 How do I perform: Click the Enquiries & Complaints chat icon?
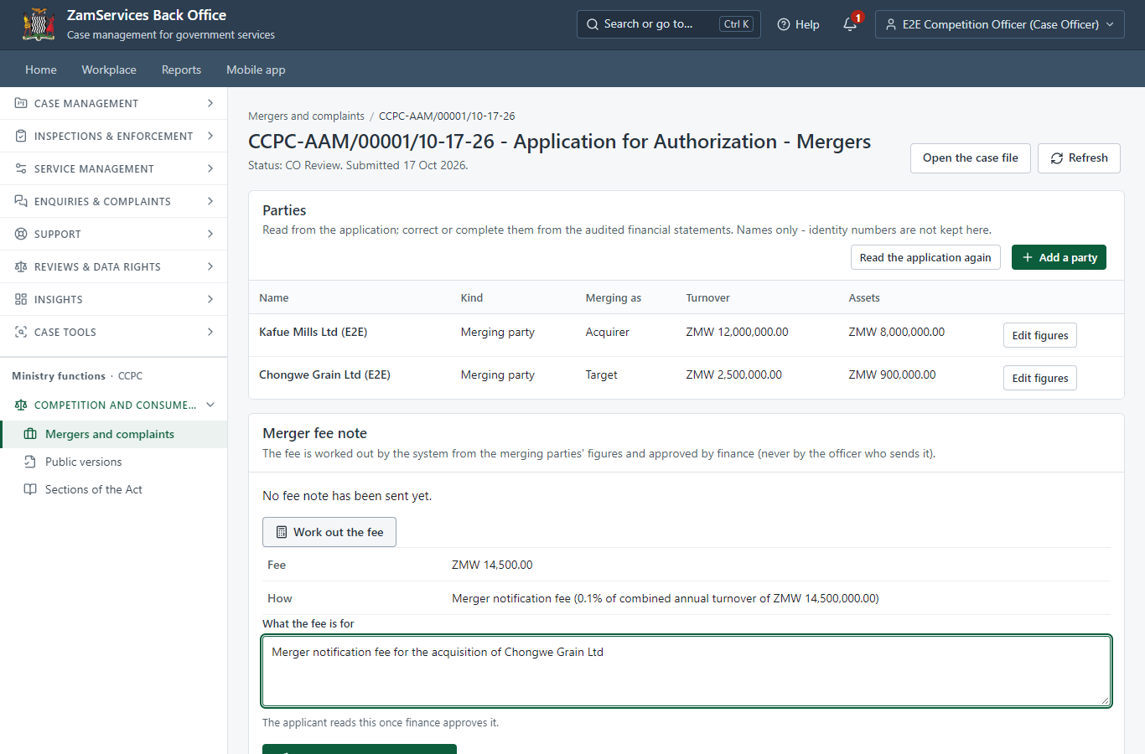point(21,201)
